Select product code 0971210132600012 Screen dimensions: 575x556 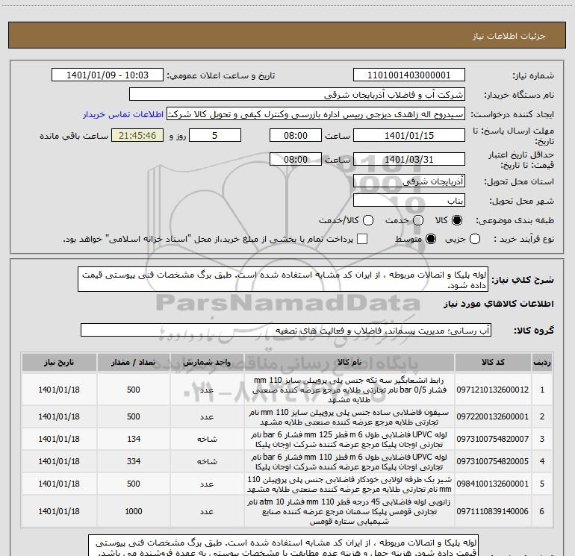493,390
